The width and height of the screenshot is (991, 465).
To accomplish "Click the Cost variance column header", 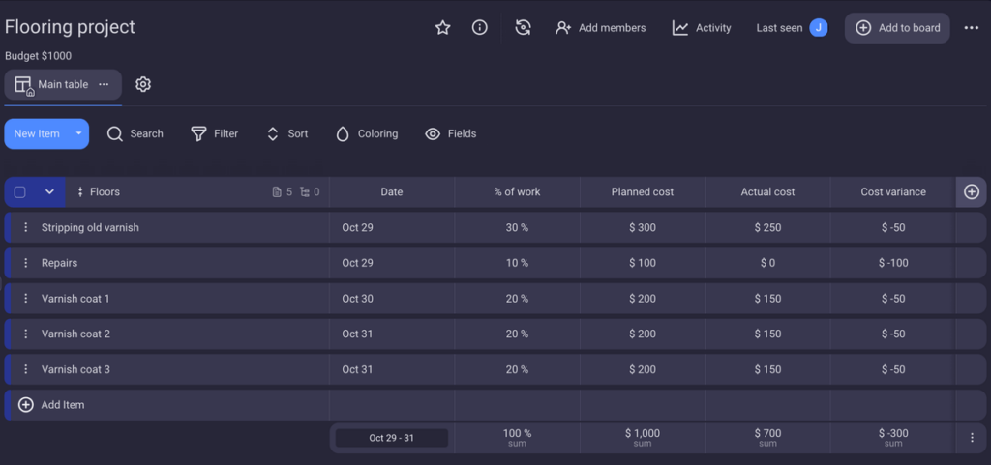I will click(893, 191).
